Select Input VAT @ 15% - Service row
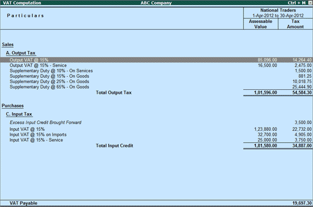Screen dimensions: 313x207 pyautogui.click(x=156, y=140)
